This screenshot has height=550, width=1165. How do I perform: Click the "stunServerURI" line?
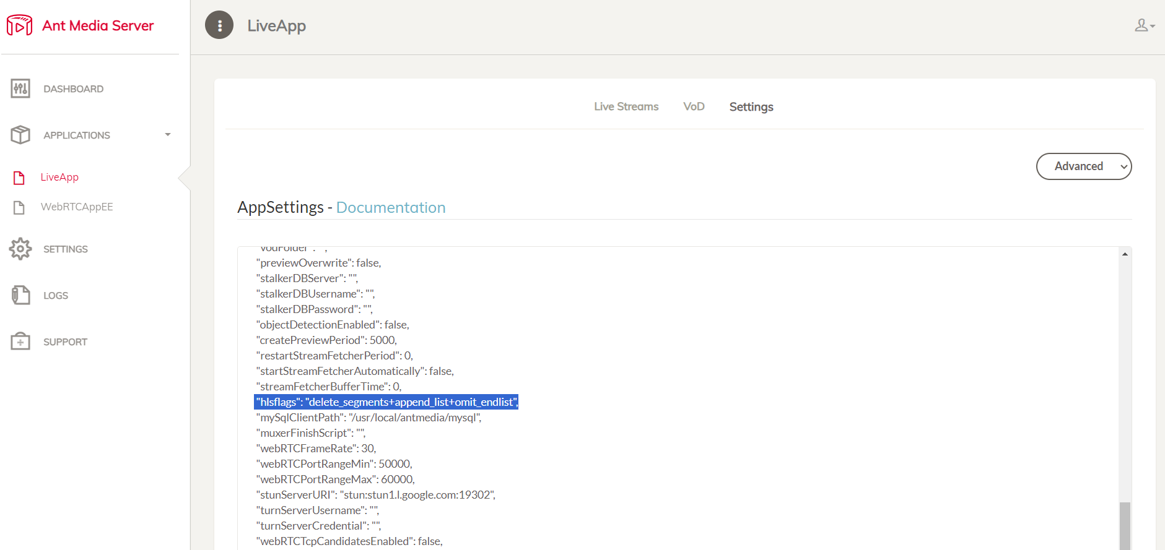click(x=376, y=495)
